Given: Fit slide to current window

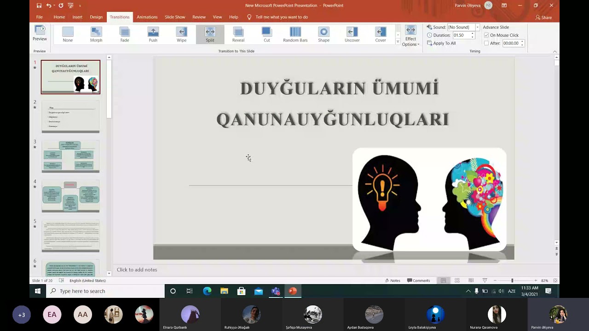Looking at the screenshot, I should 555,280.
